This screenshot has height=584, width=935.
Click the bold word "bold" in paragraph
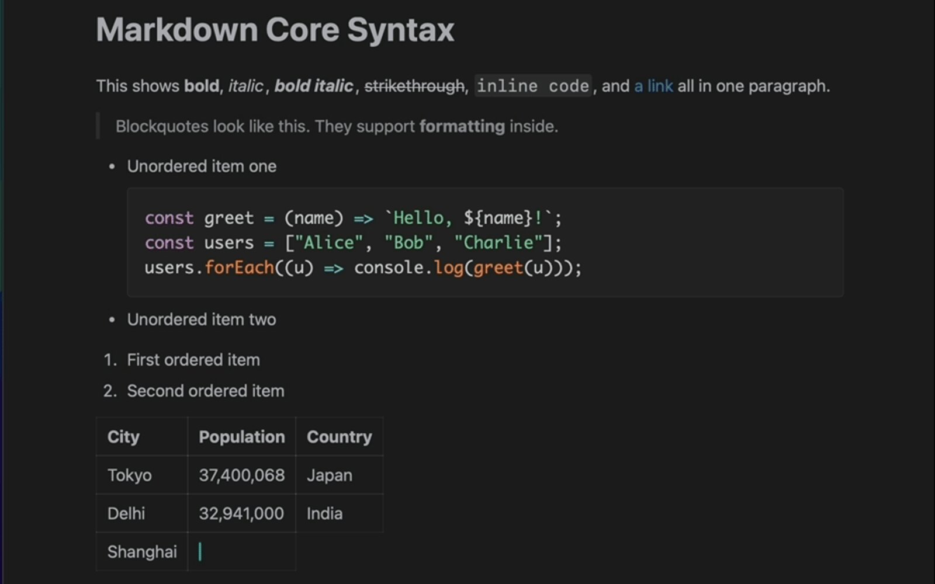point(202,86)
